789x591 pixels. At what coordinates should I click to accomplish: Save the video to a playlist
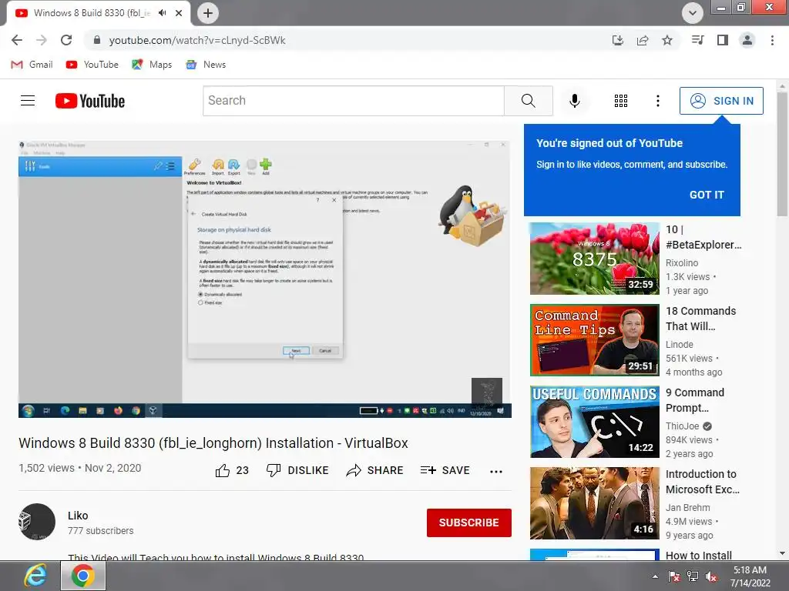(x=445, y=470)
